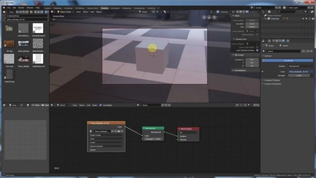Open the All target dropdown on World Output node
The height and width of the screenshot is (178, 316).
pyautogui.click(x=189, y=133)
